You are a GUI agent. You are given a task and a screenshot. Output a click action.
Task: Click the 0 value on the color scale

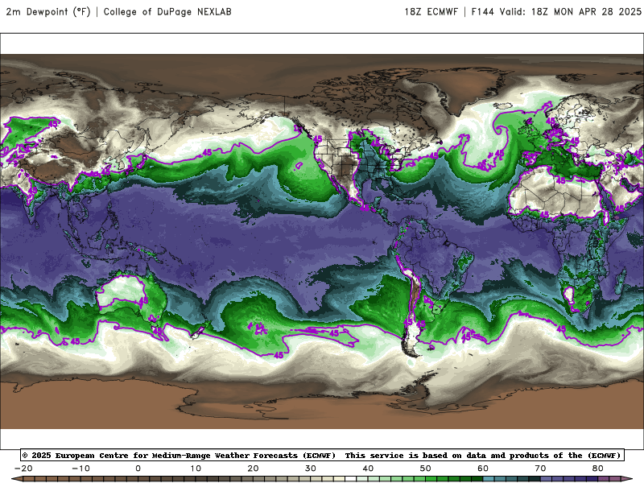[x=138, y=469]
